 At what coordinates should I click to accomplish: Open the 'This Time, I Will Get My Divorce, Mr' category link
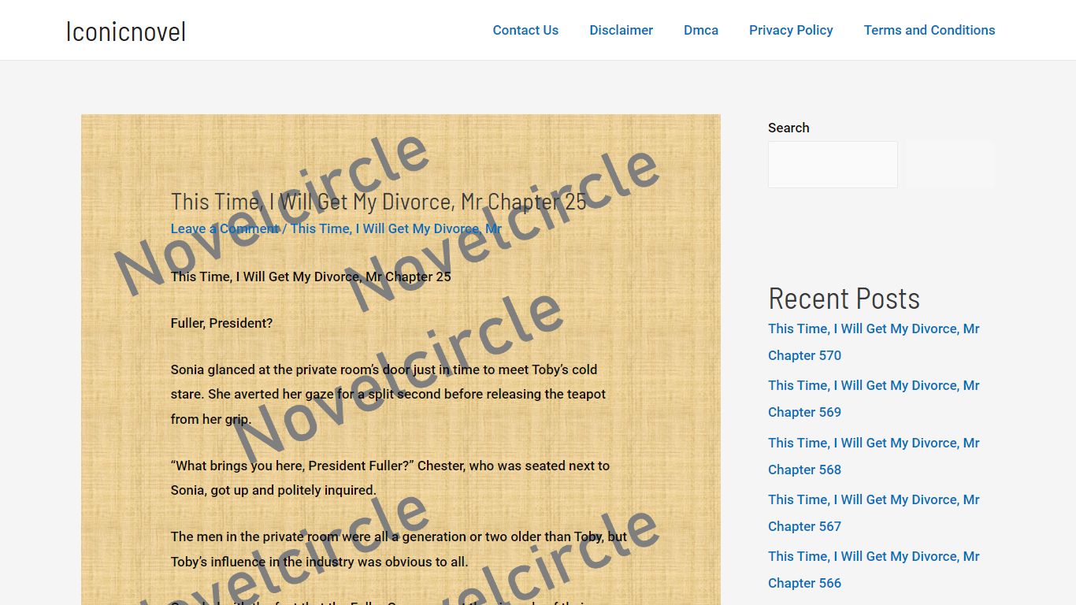pos(396,228)
